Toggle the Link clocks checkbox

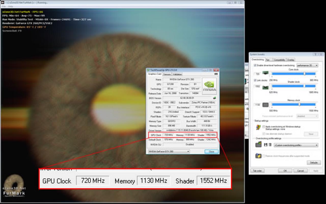click(255, 80)
